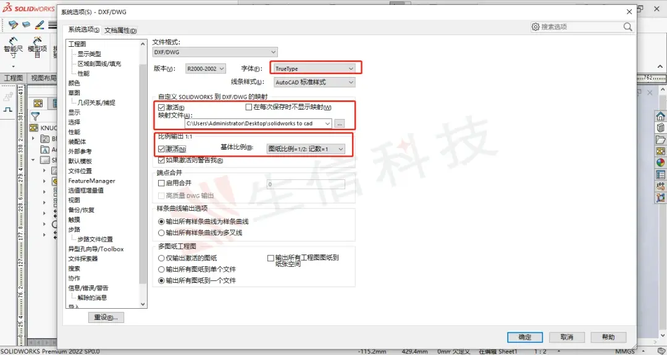Toggle 如果激活则警告我 checkbox
The height and width of the screenshot is (355, 667).
tap(161, 160)
